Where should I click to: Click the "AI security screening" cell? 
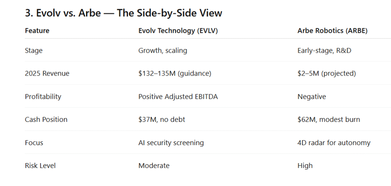click(x=171, y=143)
